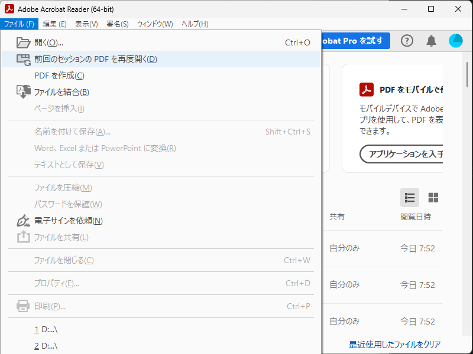Screen dimensions: 473x354
Task: Click the Adobe Acrobat icon in title bar
Action: point(9,9)
